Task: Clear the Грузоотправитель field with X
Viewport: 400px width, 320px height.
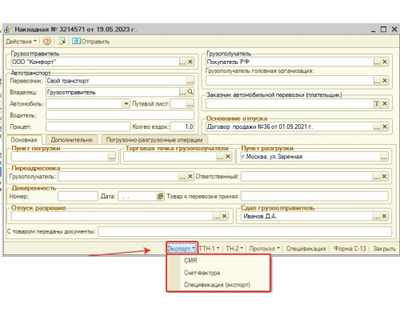Action: 190,62
